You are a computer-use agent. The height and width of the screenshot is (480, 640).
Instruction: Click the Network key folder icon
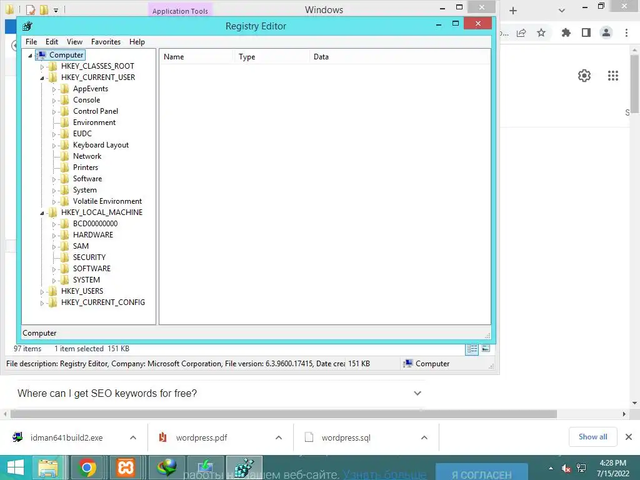click(64, 156)
